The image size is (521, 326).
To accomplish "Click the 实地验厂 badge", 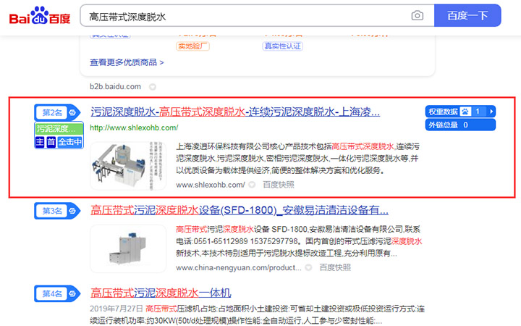I will [192, 46].
